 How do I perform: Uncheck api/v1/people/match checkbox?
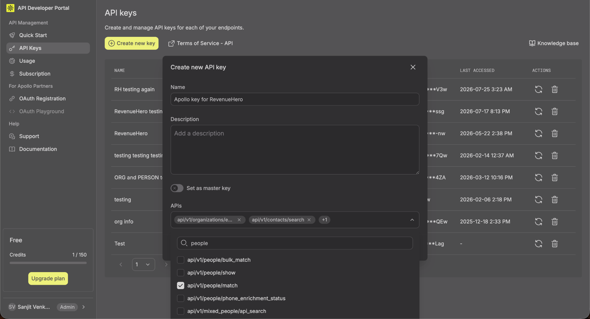tap(181, 285)
